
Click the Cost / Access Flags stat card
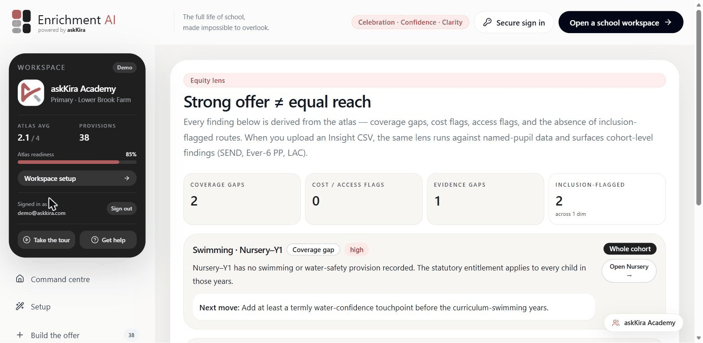(364, 199)
